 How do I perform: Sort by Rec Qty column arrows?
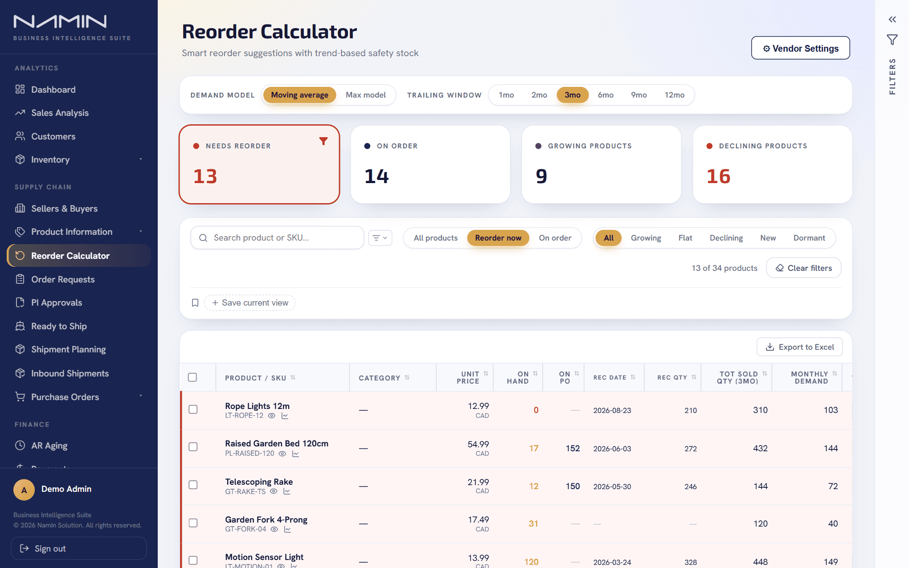(694, 377)
